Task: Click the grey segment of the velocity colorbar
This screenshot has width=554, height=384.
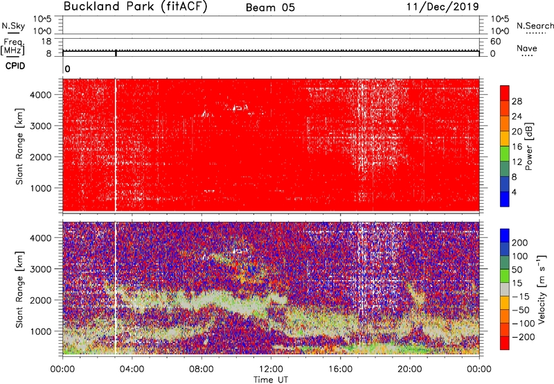Action: (x=505, y=289)
